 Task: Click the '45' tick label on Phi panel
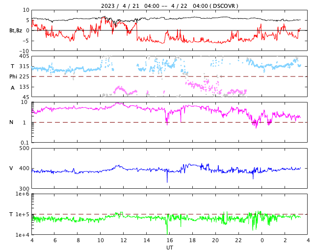[x=26, y=97]
